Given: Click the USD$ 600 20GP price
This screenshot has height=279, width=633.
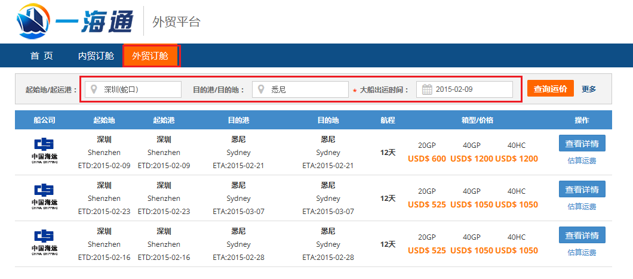Looking at the screenshot, I should coord(427,159).
